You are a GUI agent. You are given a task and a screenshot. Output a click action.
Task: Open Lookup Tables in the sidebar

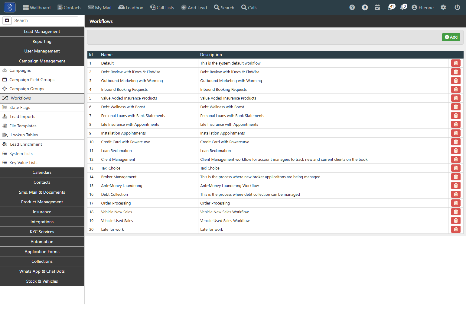point(42,135)
